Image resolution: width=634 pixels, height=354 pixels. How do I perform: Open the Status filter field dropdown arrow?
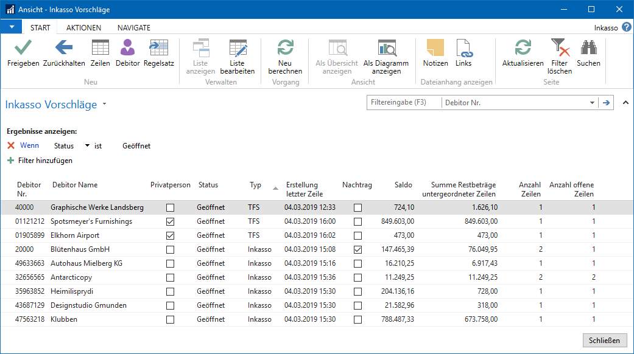click(x=87, y=145)
